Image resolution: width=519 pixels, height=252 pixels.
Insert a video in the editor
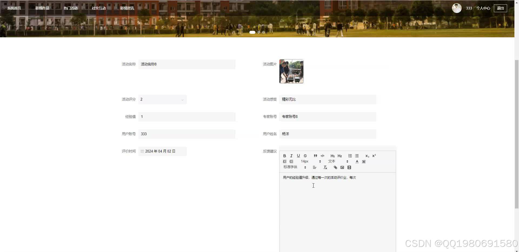[x=349, y=167]
